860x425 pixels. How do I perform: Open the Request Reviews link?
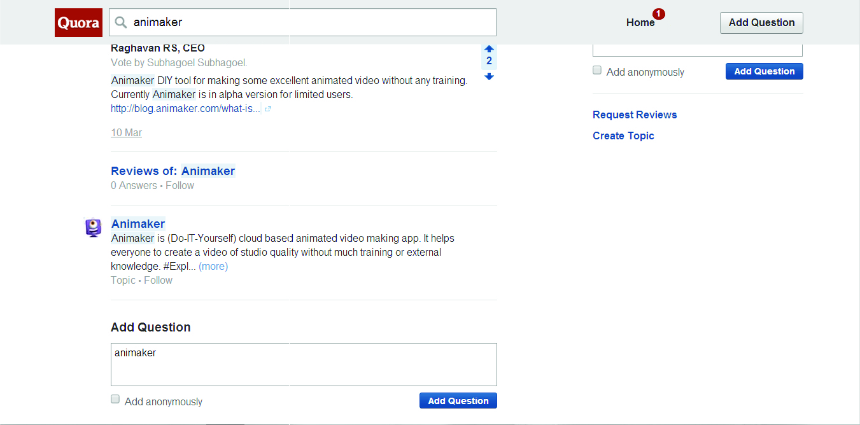[635, 115]
